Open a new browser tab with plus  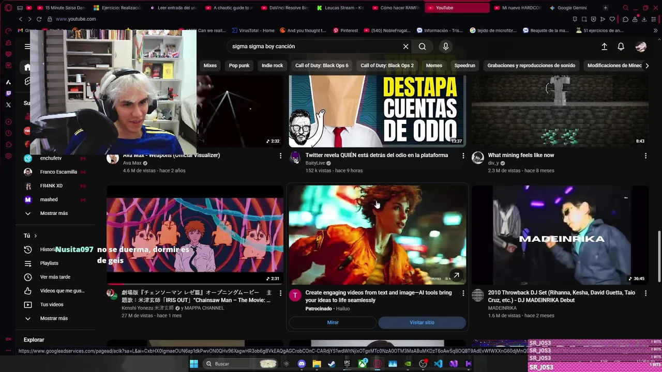coord(605,8)
